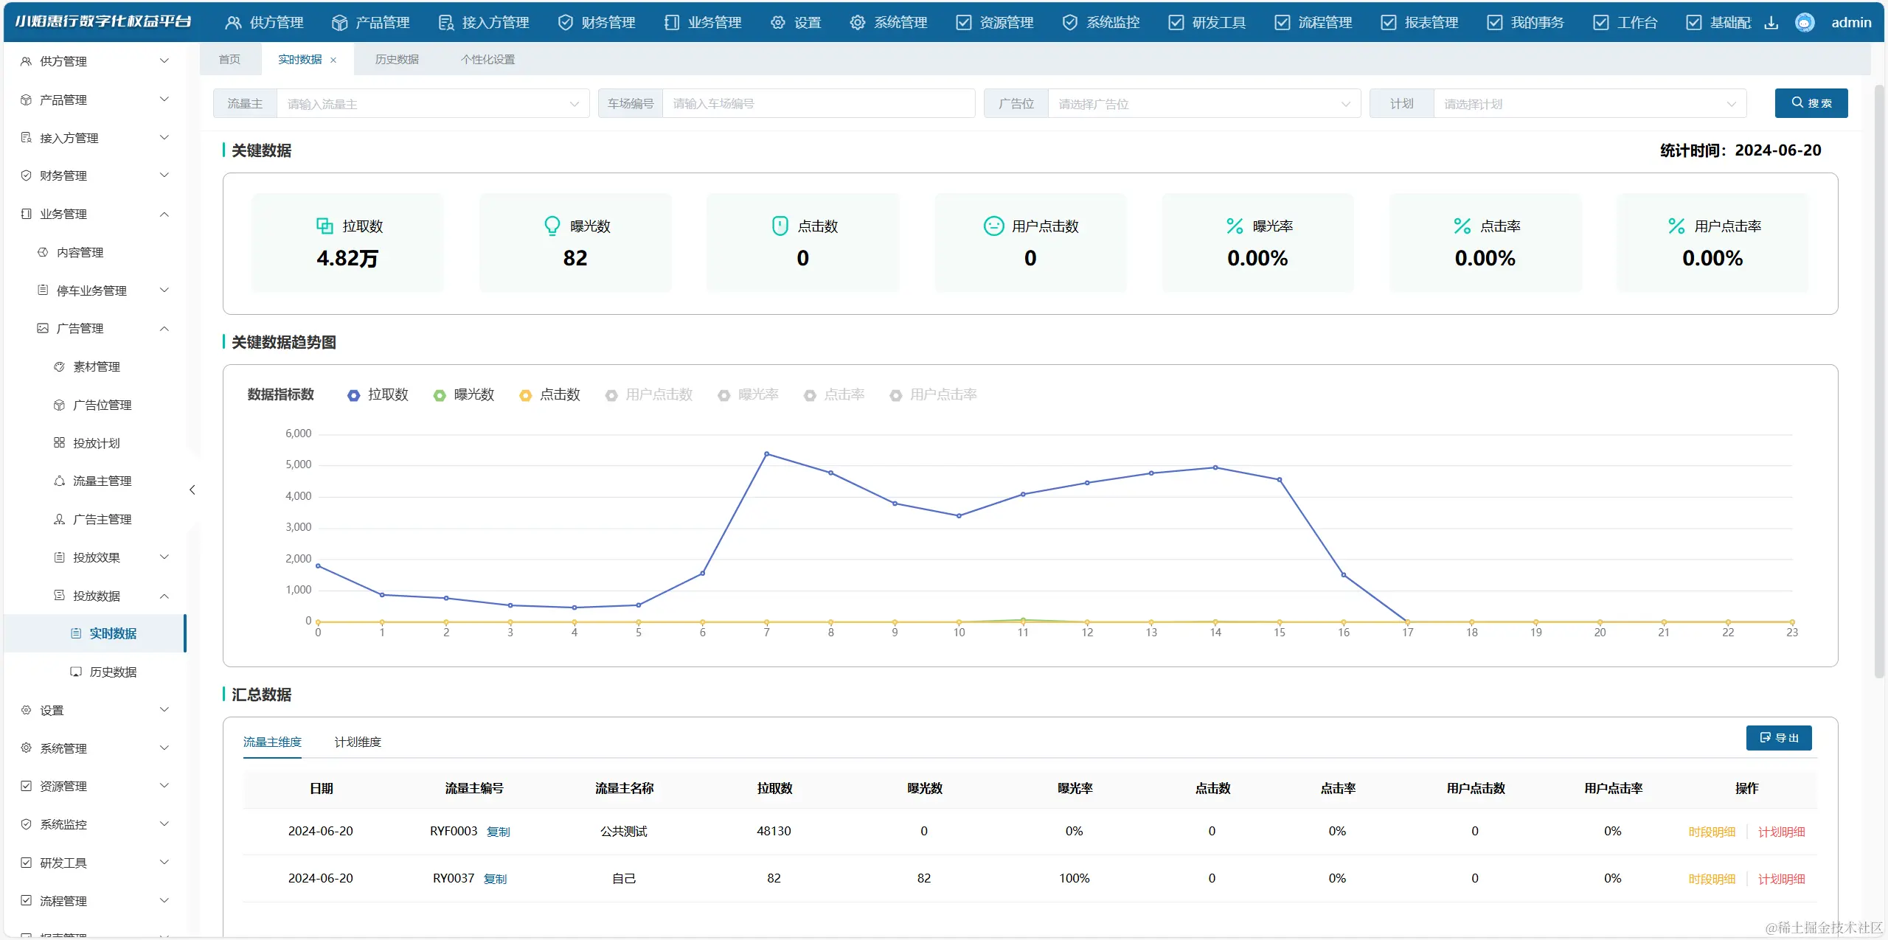1888x940 pixels.
Task: Click the 搜索 button
Action: [x=1811, y=103]
